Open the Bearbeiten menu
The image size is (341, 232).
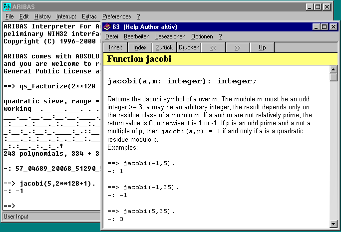137,36
